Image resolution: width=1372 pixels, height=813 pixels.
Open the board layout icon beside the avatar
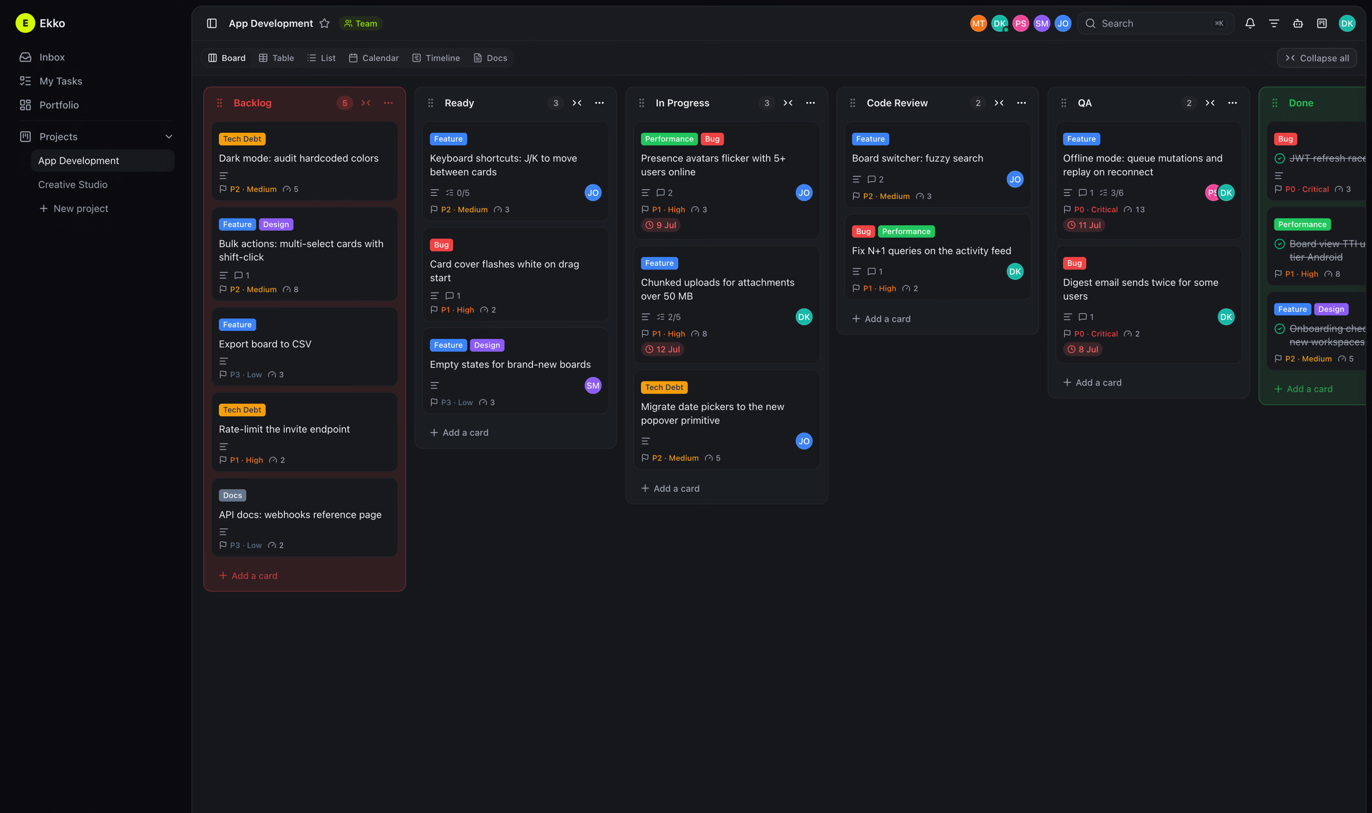[1322, 23]
